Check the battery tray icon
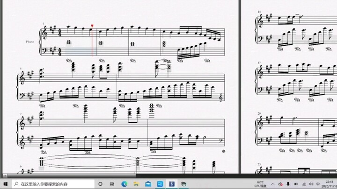 coord(296,184)
